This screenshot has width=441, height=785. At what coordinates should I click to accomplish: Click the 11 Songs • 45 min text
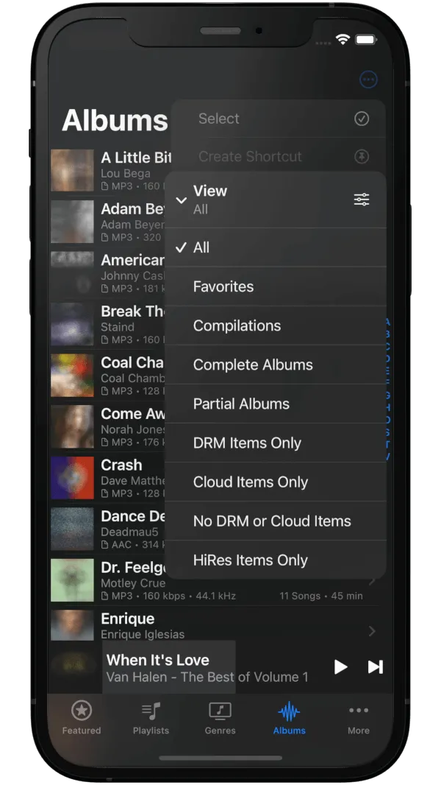point(321,596)
